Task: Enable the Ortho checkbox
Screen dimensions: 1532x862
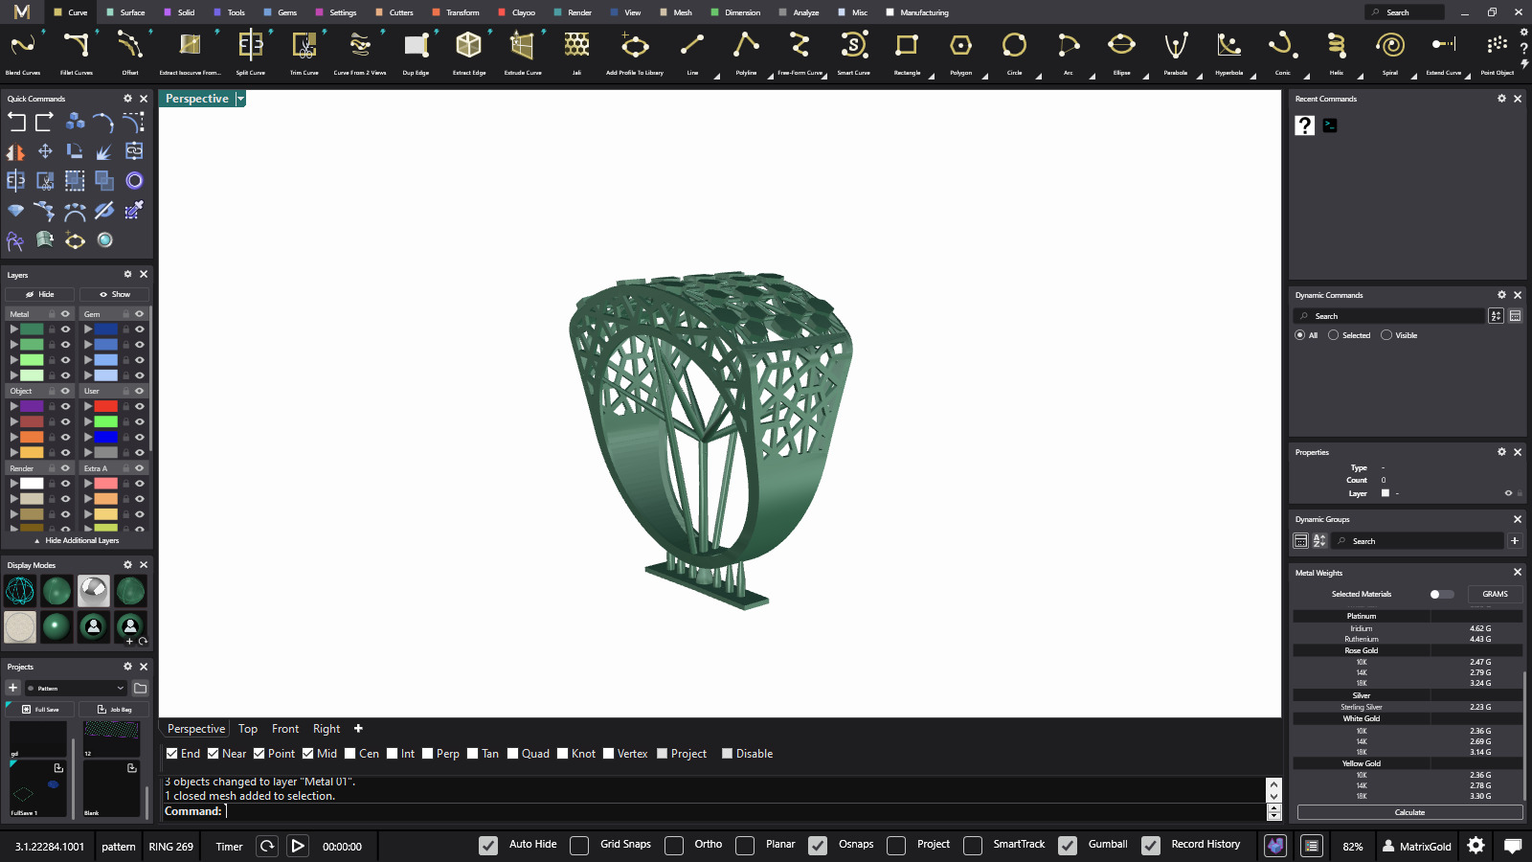Action: click(674, 845)
